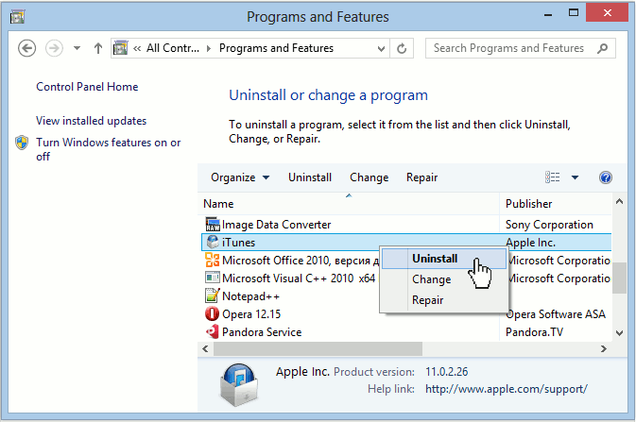This screenshot has width=636, height=422.
Task: Click Sony Corporation publisher cell
Action: pos(549,225)
